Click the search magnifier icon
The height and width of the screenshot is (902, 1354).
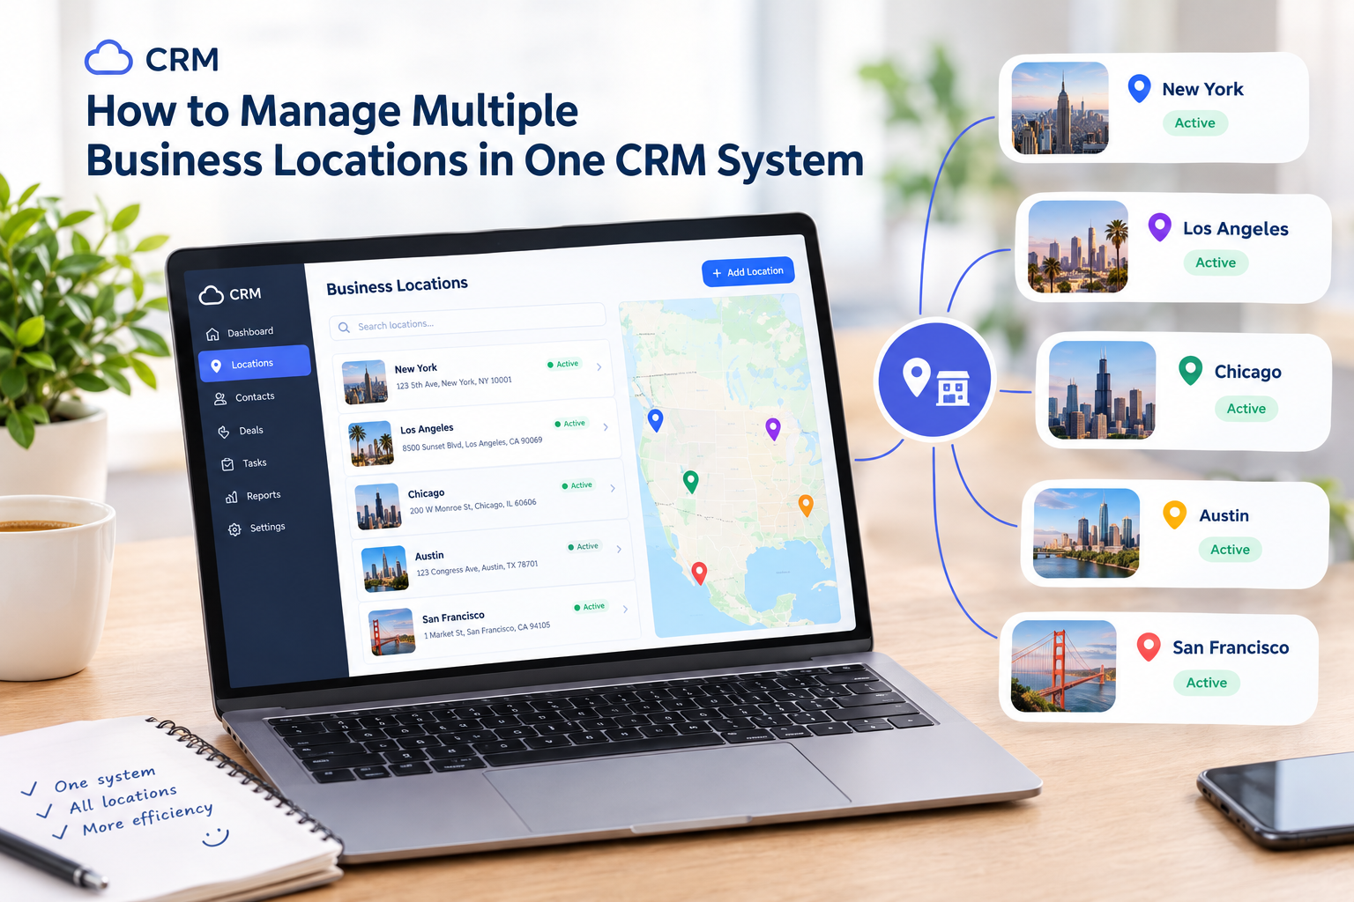344,328
